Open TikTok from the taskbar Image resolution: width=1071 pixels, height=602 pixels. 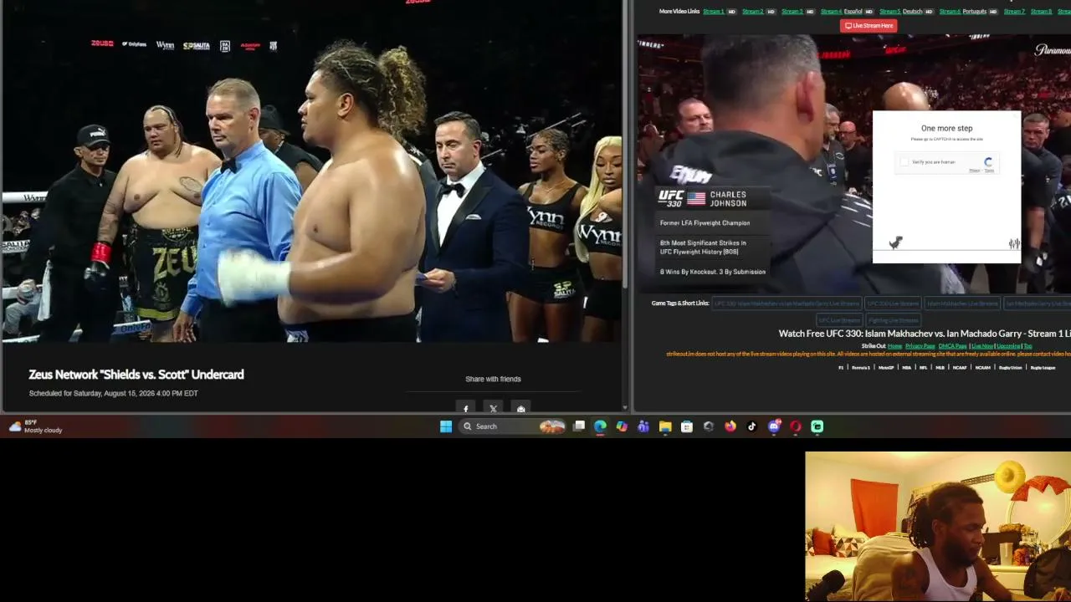point(752,426)
